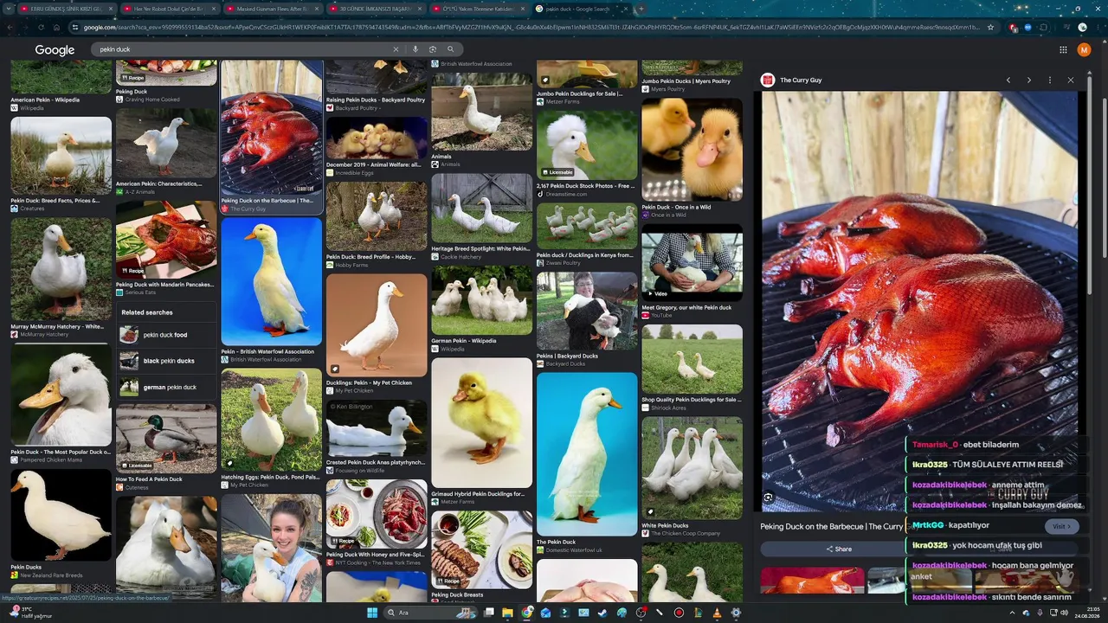Open the 'Peking Duck Breasts' recipe image

(x=481, y=549)
